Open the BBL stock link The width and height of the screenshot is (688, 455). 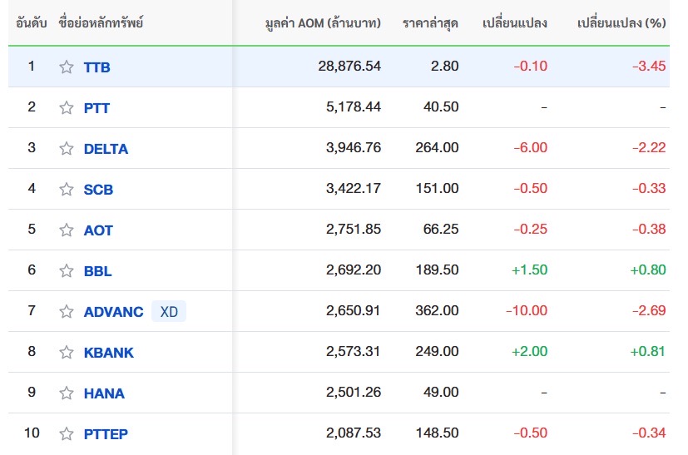[98, 271]
